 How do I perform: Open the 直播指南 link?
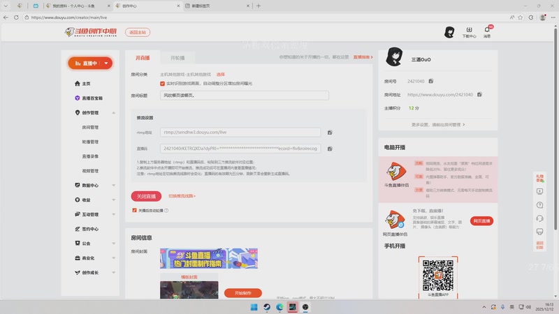pyautogui.click(x=363, y=57)
